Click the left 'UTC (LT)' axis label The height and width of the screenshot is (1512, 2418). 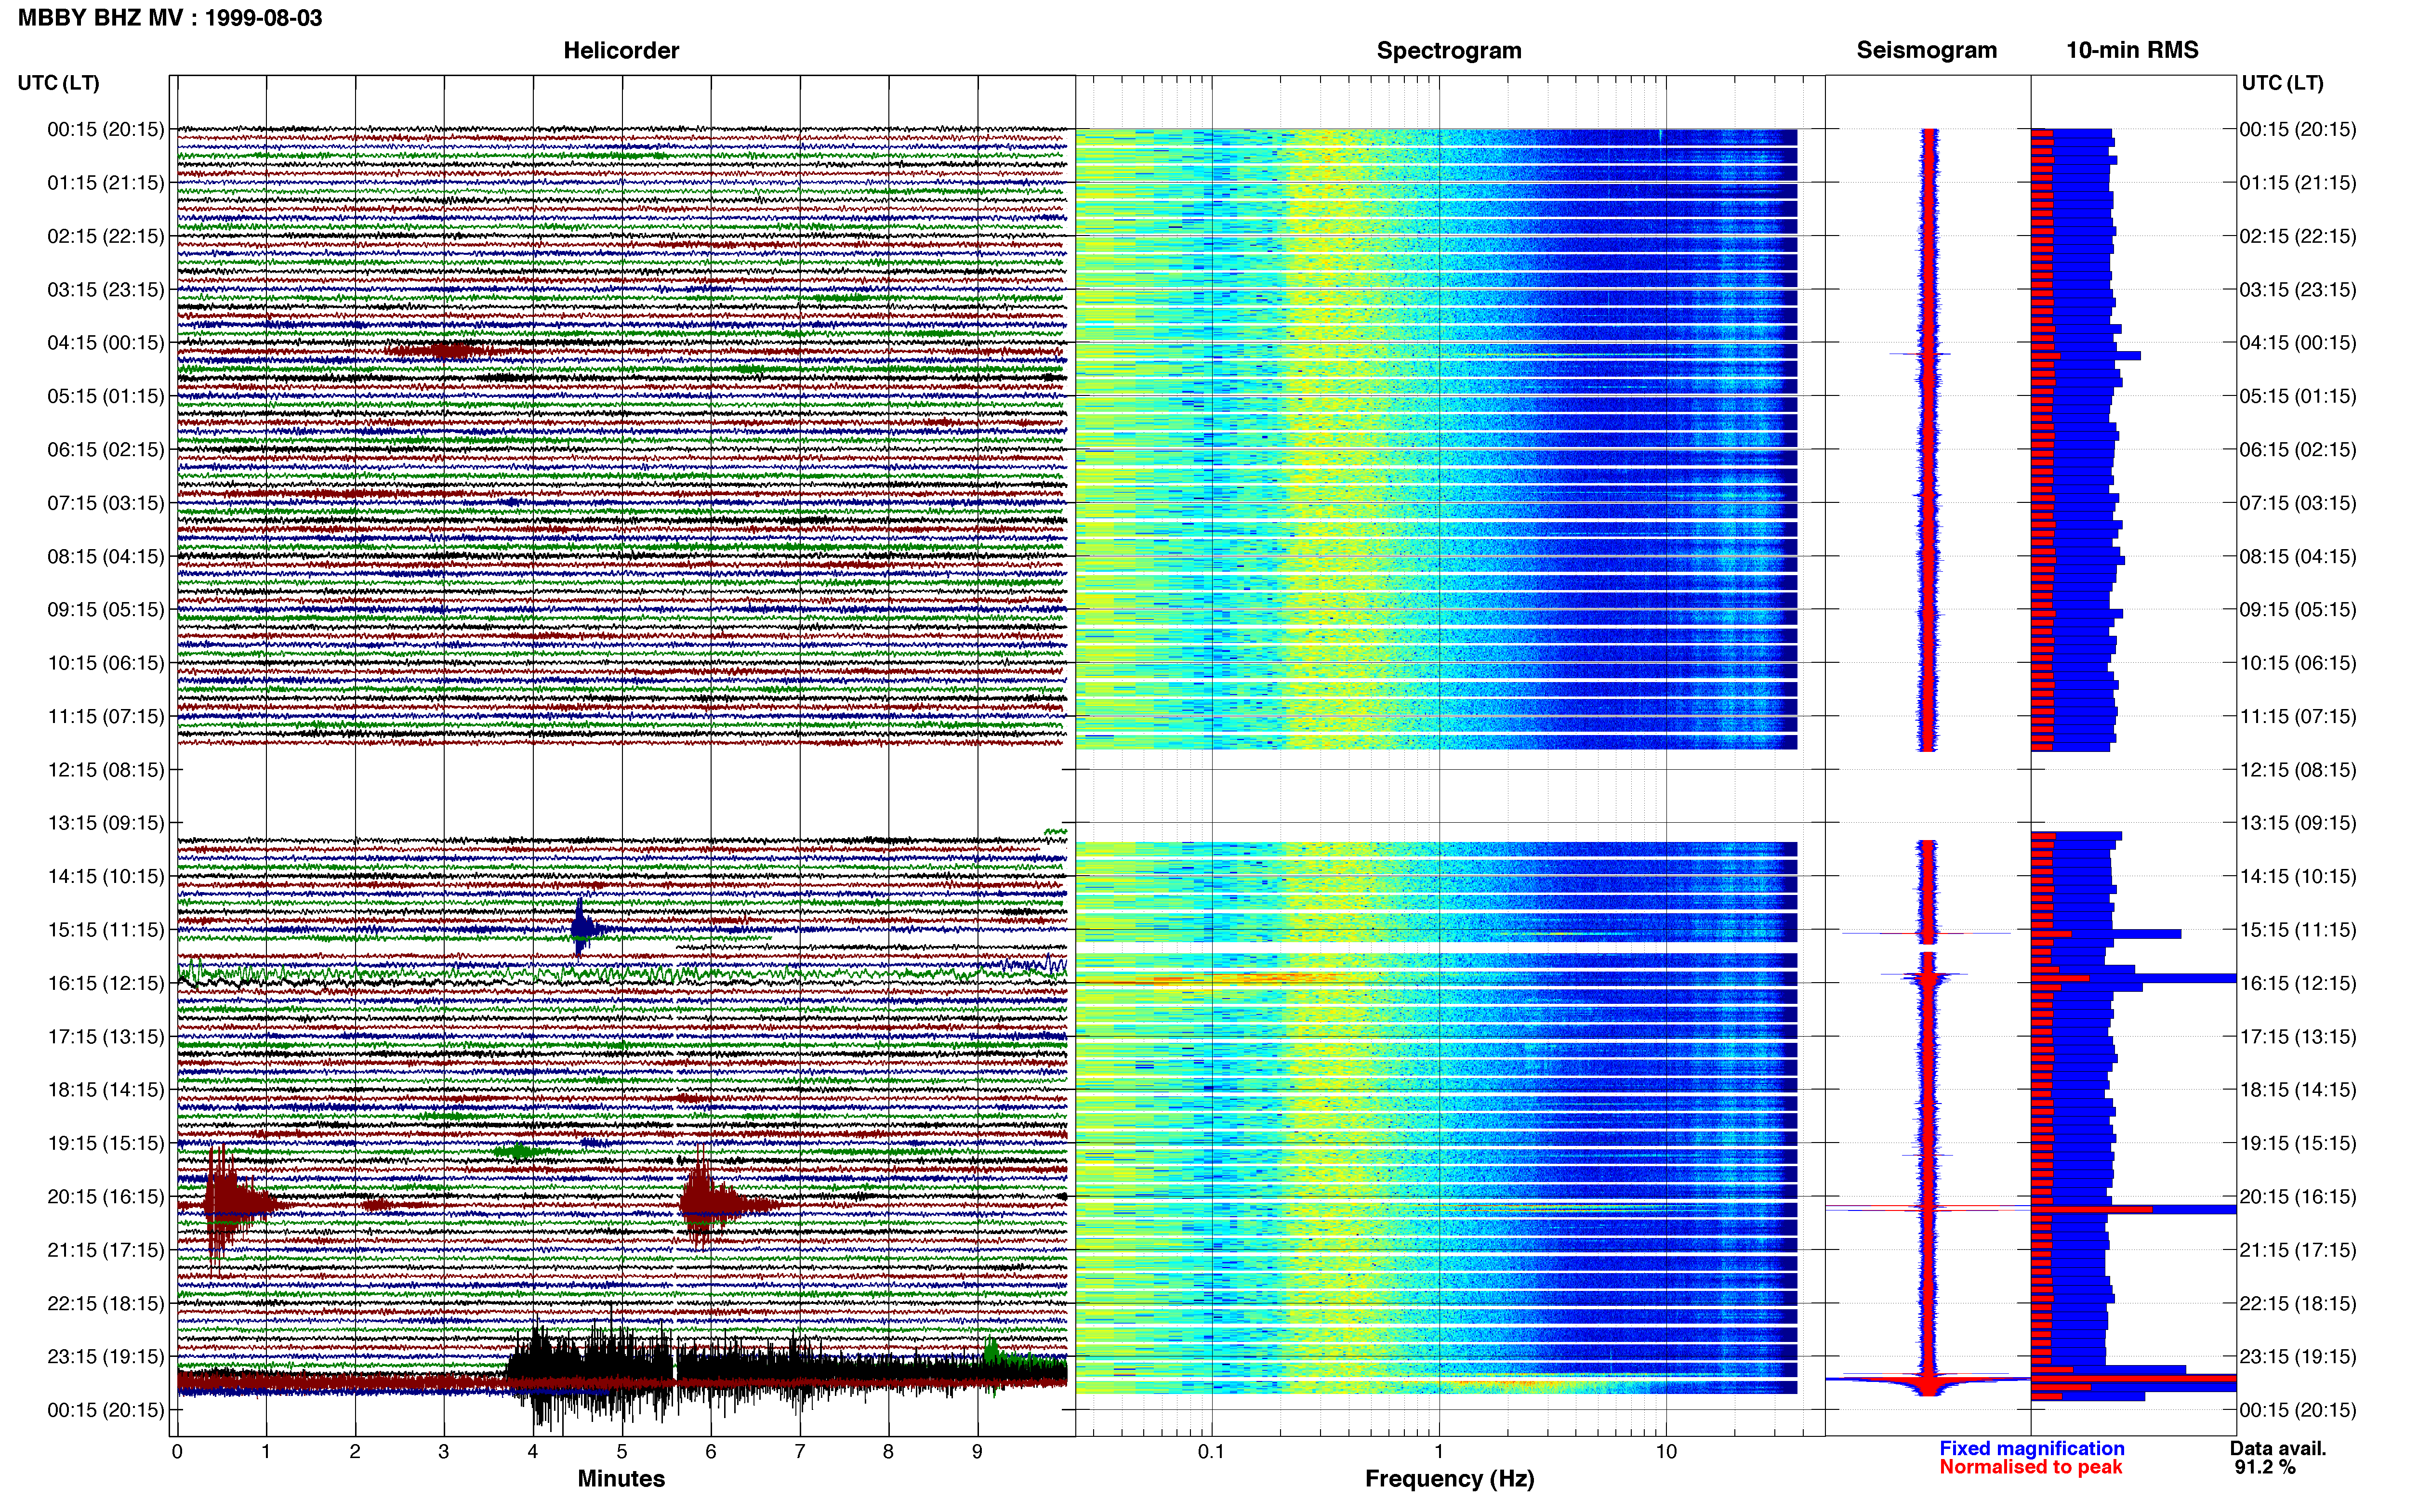tap(59, 83)
